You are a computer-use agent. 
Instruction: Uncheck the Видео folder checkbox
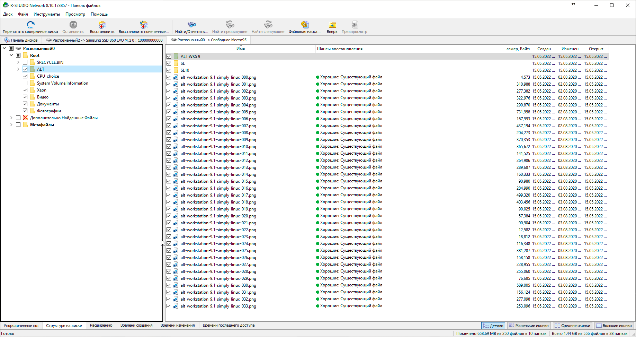click(x=25, y=97)
